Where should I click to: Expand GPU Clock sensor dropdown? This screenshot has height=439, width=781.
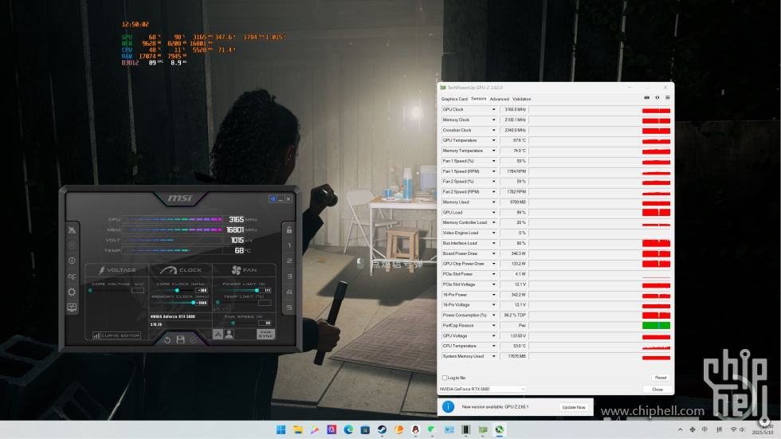tap(493, 109)
